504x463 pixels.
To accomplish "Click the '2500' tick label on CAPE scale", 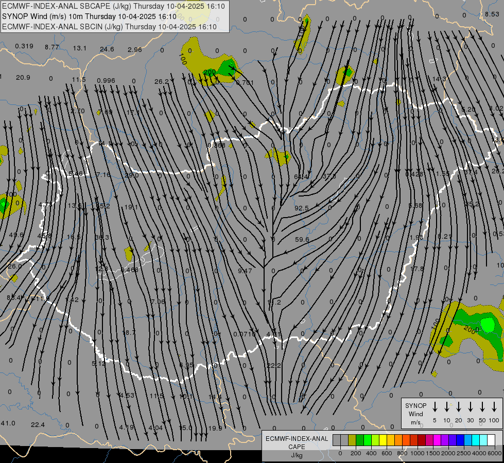I will 464,453.
